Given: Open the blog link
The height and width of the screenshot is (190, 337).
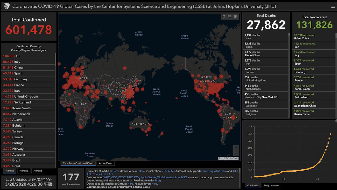Looking at the screenshot, I should pyautogui.click(x=158, y=180).
